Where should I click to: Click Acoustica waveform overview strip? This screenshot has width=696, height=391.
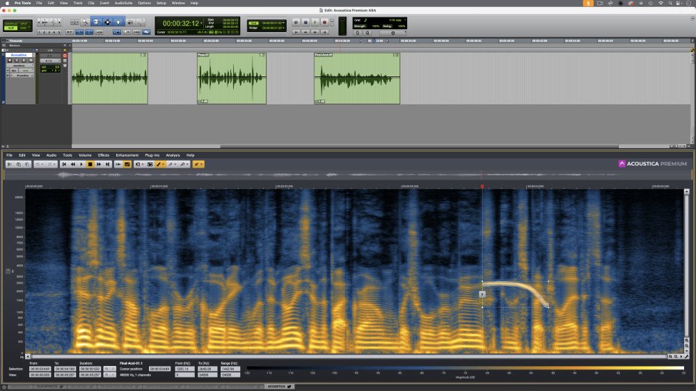[x=347, y=175]
